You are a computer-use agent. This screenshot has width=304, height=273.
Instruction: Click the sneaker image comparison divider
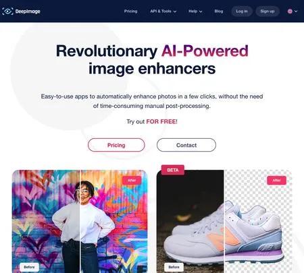pos(224,221)
